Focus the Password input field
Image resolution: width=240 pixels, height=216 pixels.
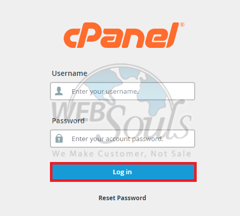pyautogui.click(x=122, y=139)
